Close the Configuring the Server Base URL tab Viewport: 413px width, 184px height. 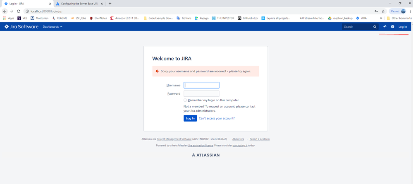point(101,4)
